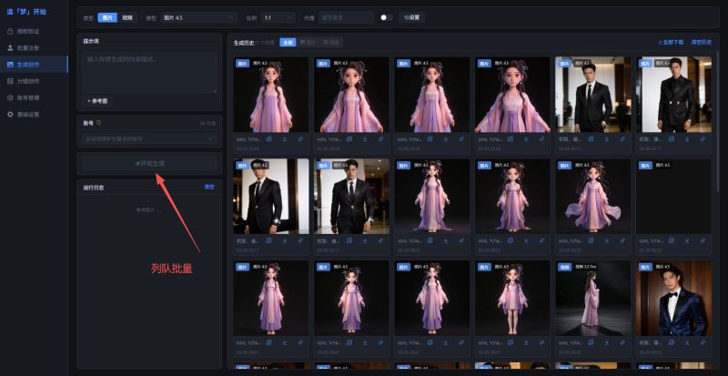Viewport: 728px width, 376px height.
Task: Open 分镜创作 storyboard icon in sidebar
Action: [x=10, y=81]
